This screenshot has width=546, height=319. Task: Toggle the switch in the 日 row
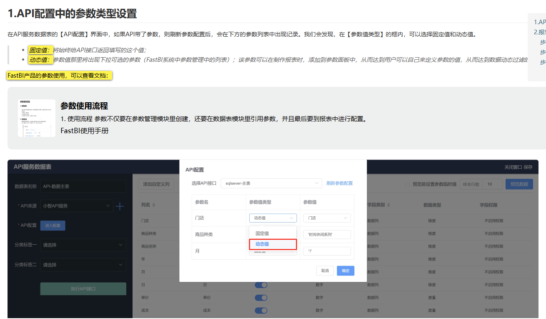pyautogui.click(x=261, y=285)
